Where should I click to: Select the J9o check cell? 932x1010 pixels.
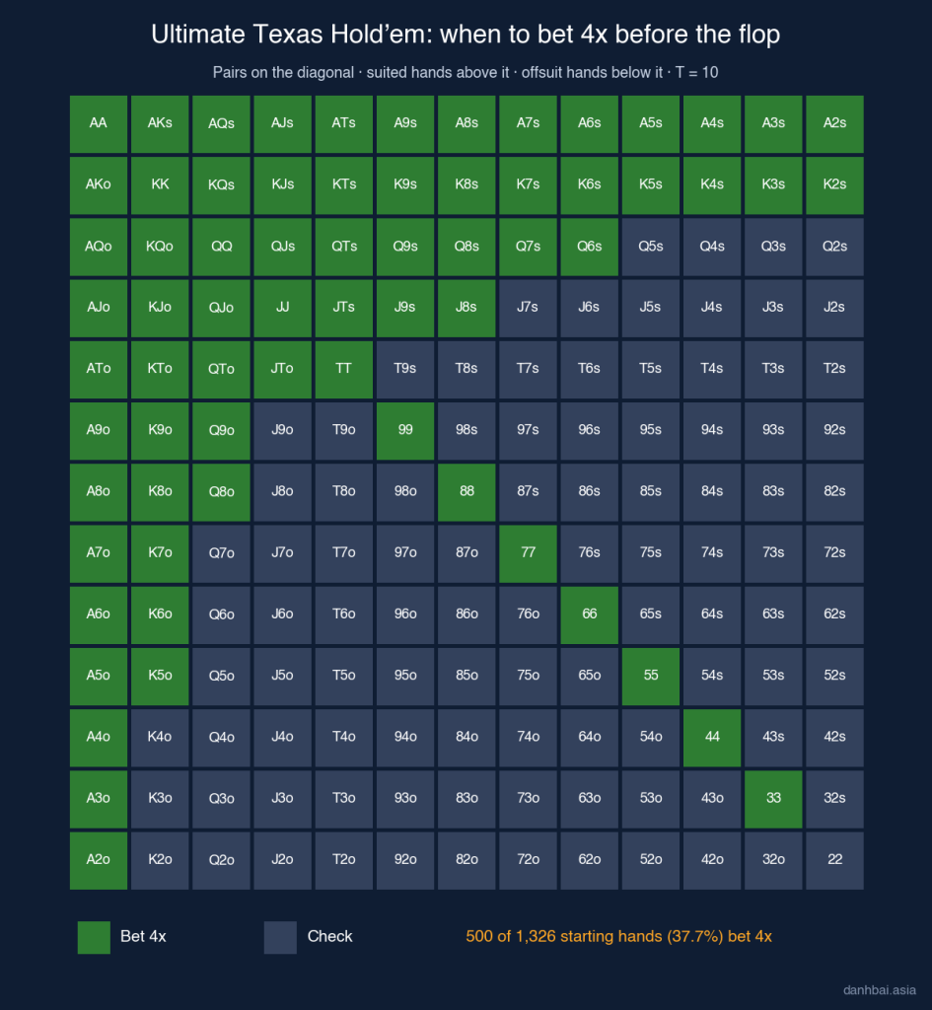click(283, 431)
